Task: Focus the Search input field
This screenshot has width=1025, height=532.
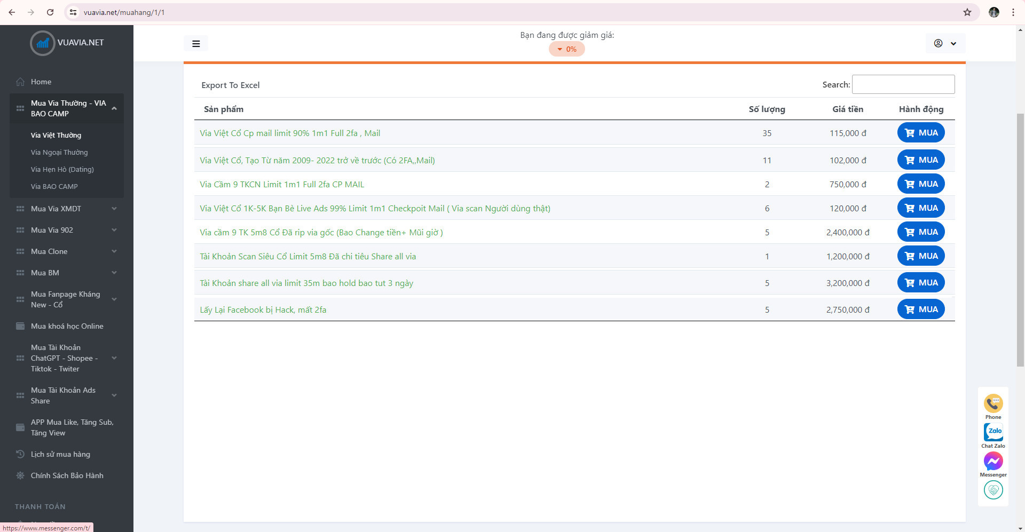Action: pyautogui.click(x=903, y=84)
